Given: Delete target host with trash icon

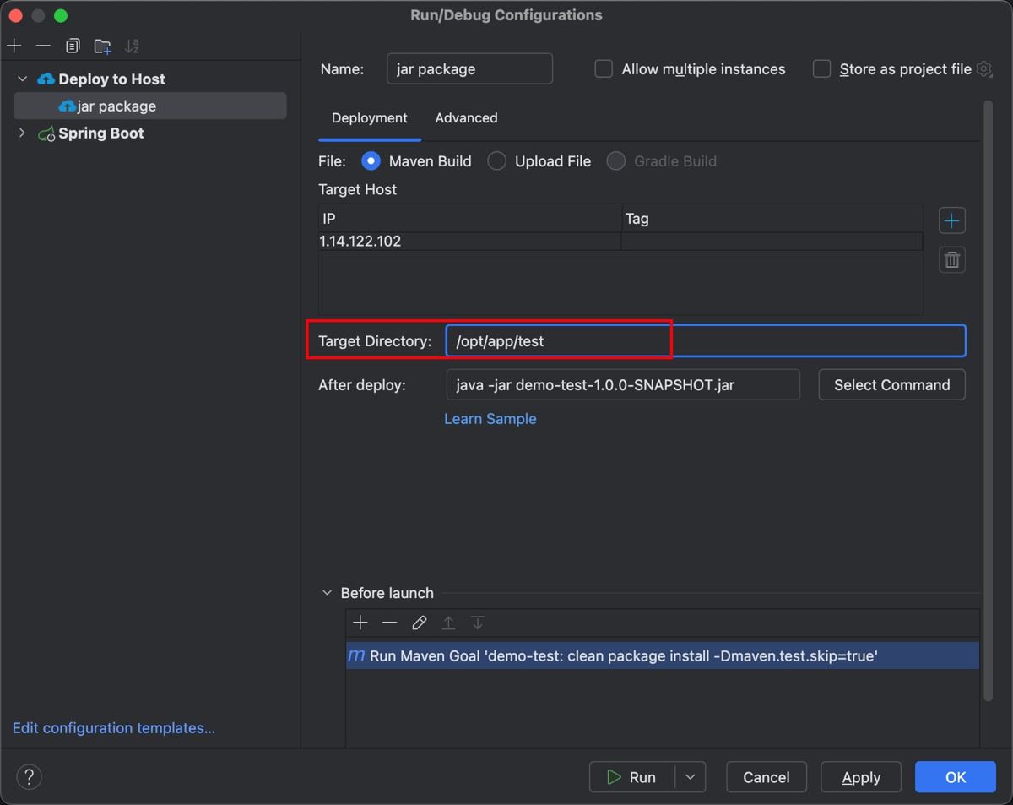Looking at the screenshot, I should pos(951,260).
